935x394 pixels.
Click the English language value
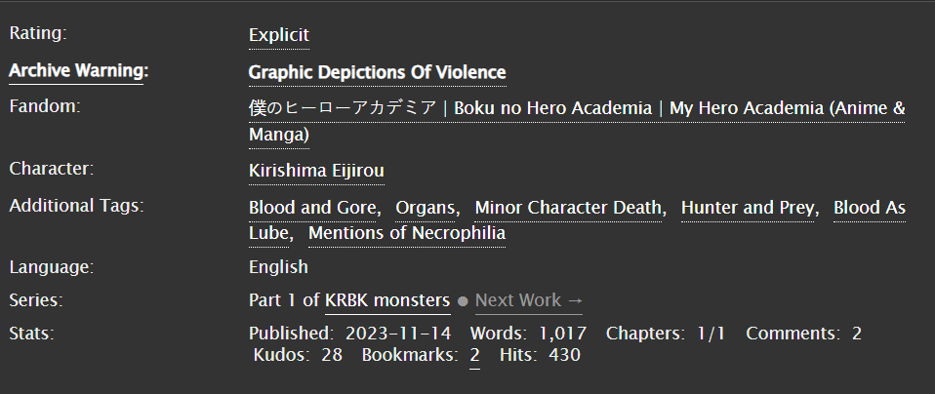278,266
